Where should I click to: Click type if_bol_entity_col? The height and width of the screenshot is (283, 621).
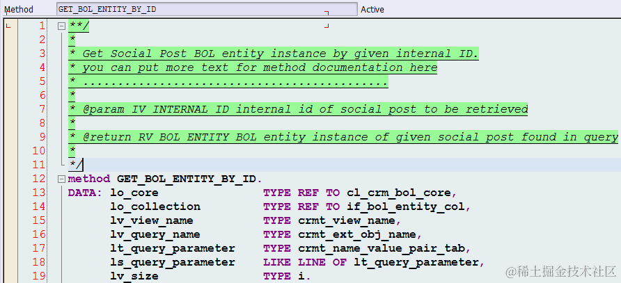406,207
